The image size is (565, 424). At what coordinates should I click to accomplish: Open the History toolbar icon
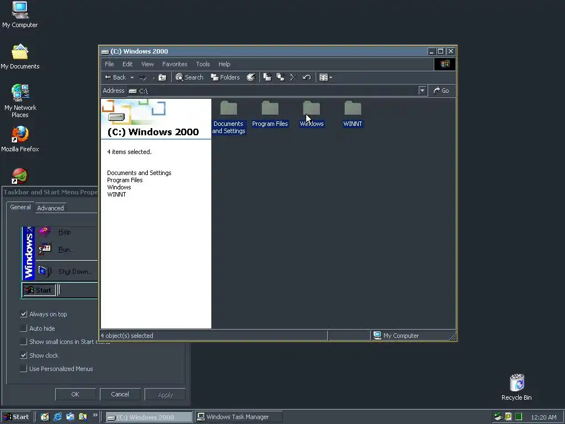pyautogui.click(x=251, y=77)
